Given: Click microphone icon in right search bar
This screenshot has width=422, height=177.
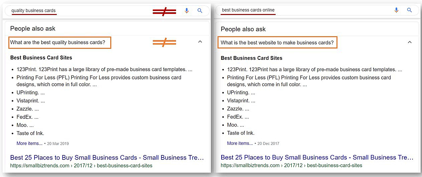Looking at the screenshot, I should (x=396, y=10).
